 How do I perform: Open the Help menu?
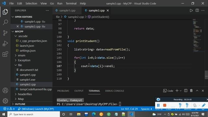click(83, 4)
